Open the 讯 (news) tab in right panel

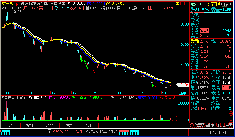tap(219, 125)
